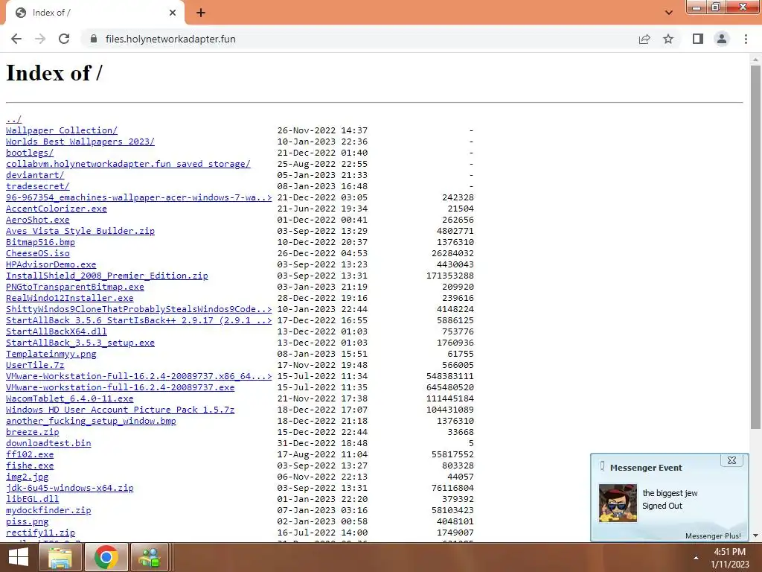Screen dimensions: 762x572
Task: Download StartAllBackX64.dll
Action: click(x=57, y=331)
